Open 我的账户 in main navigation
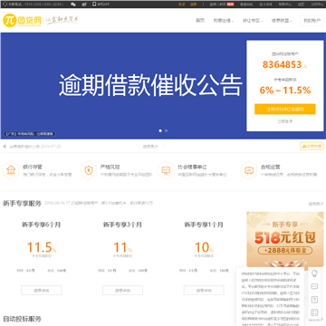The height and width of the screenshot is (326, 326). pyautogui.click(x=312, y=21)
